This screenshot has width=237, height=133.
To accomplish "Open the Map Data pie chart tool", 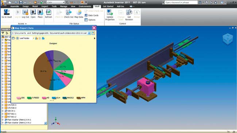I will (x=79, y=14).
